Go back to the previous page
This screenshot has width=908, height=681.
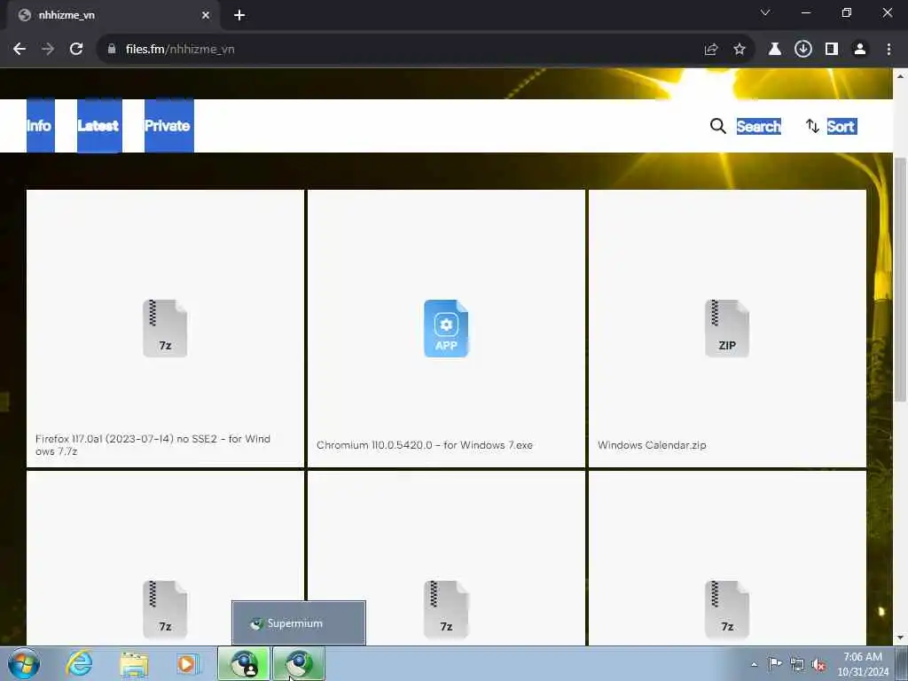pos(20,50)
